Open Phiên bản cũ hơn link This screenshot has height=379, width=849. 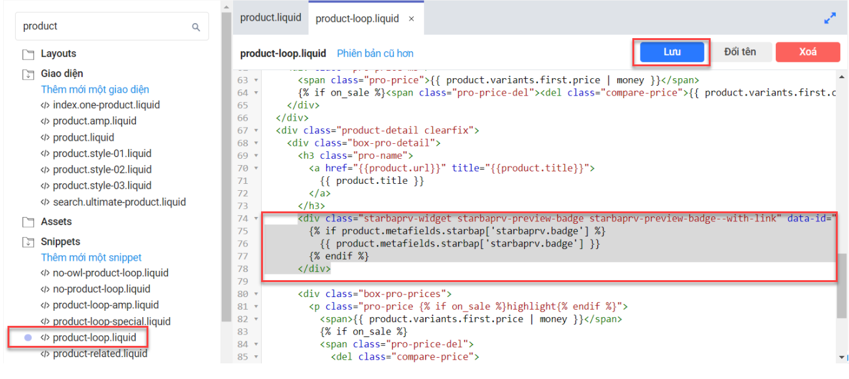375,54
